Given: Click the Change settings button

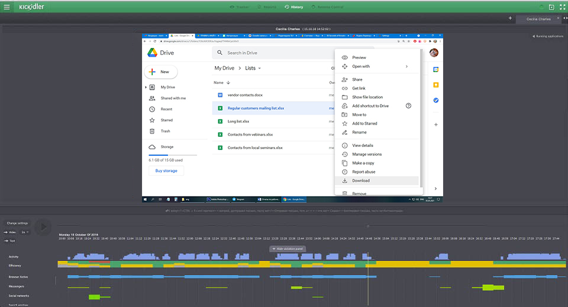Looking at the screenshot, I should click(17, 223).
